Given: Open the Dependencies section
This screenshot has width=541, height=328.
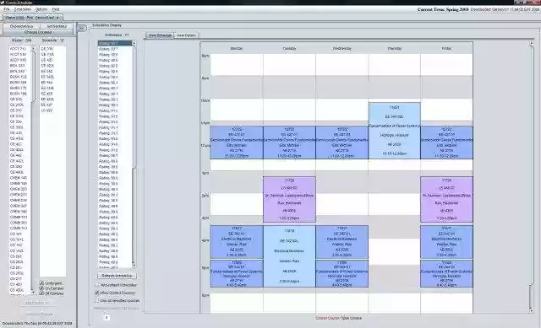Looking at the screenshot, I should [21, 26].
